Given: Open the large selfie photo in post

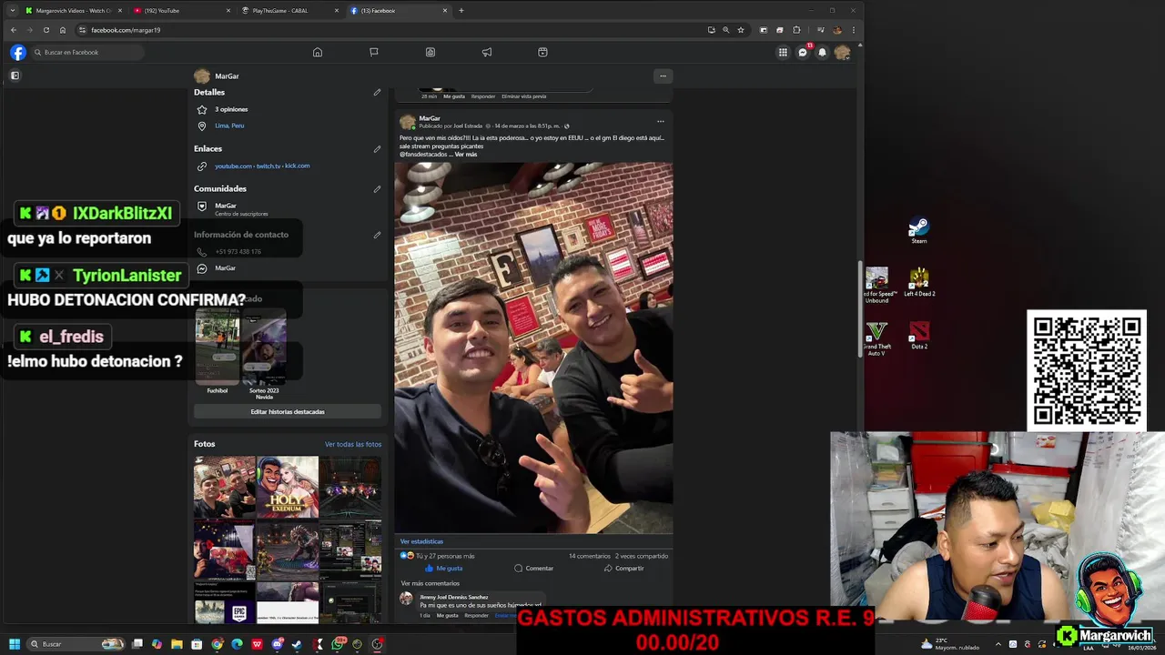Looking at the screenshot, I should 533,348.
